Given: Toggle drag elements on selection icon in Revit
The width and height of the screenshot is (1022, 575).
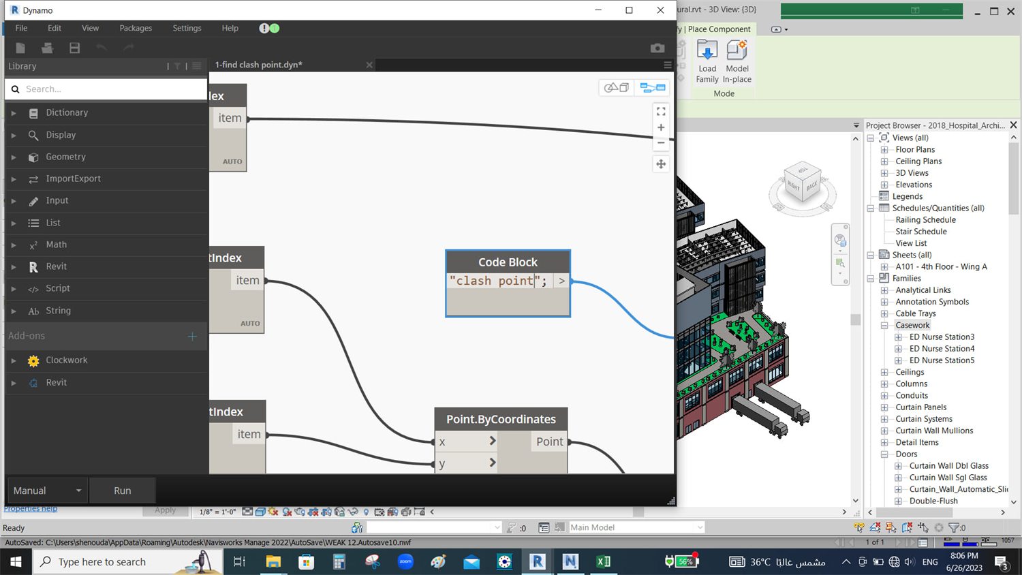Looking at the screenshot, I should pyautogui.click(x=923, y=527).
